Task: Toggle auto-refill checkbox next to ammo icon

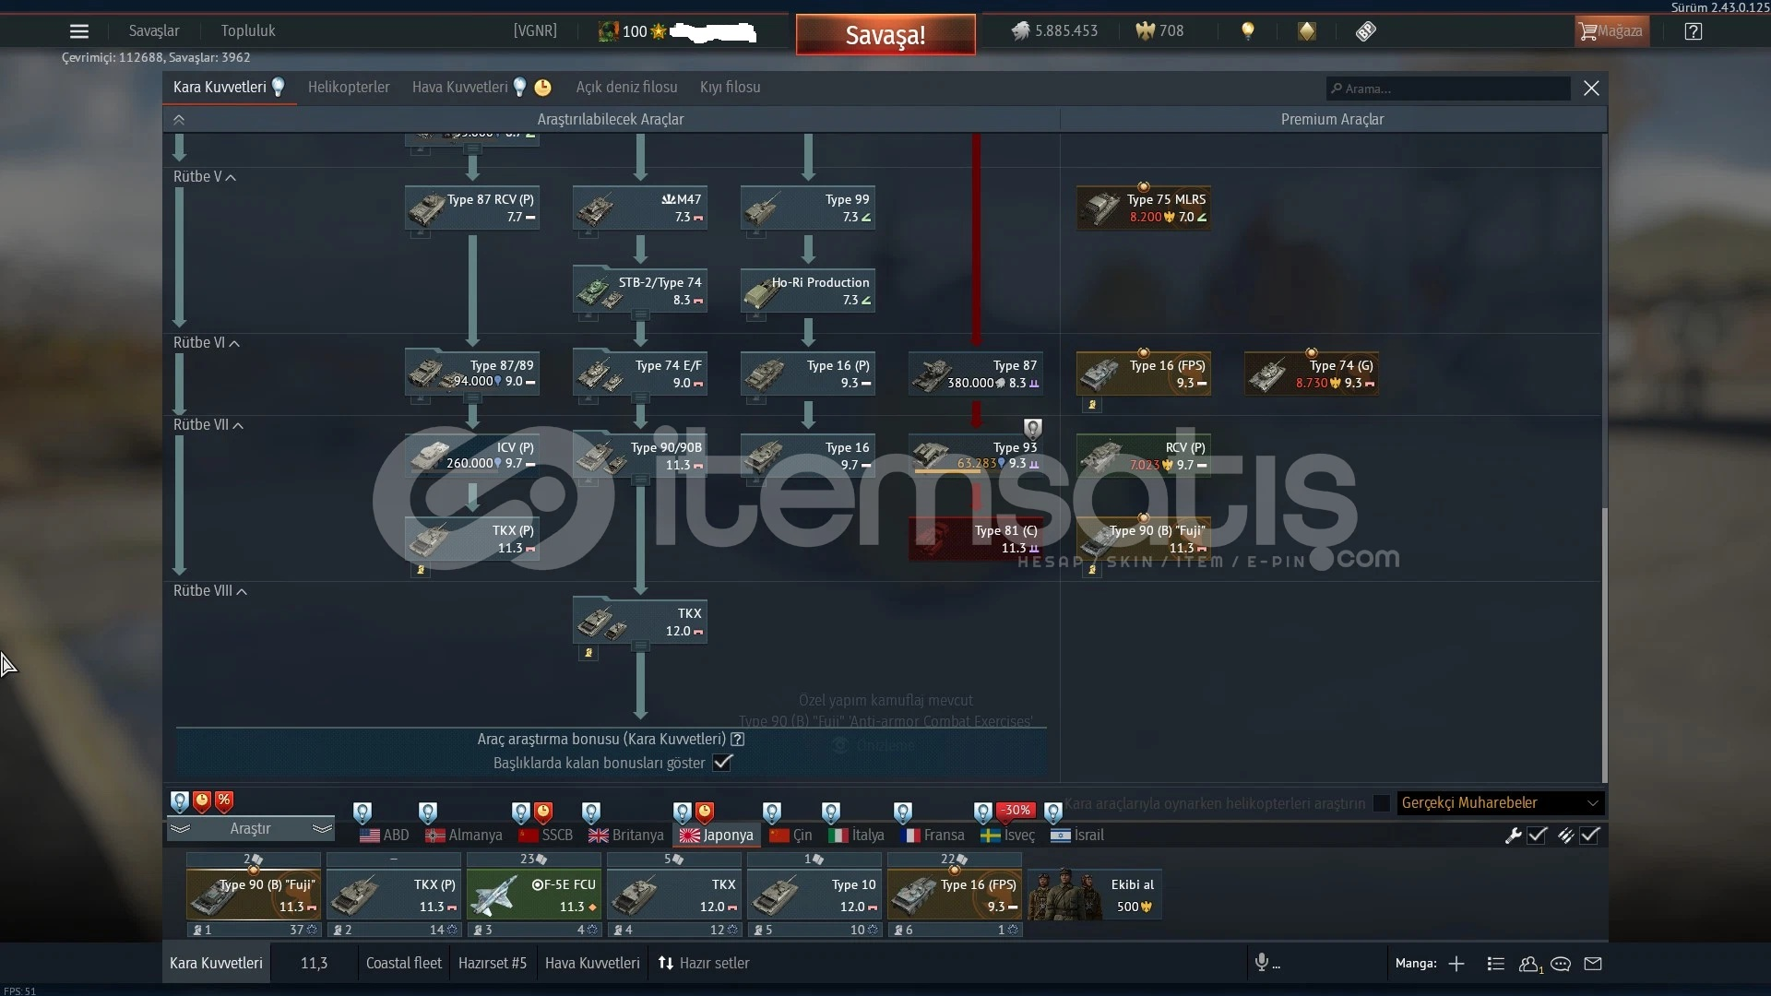Action: tap(1589, 836)
